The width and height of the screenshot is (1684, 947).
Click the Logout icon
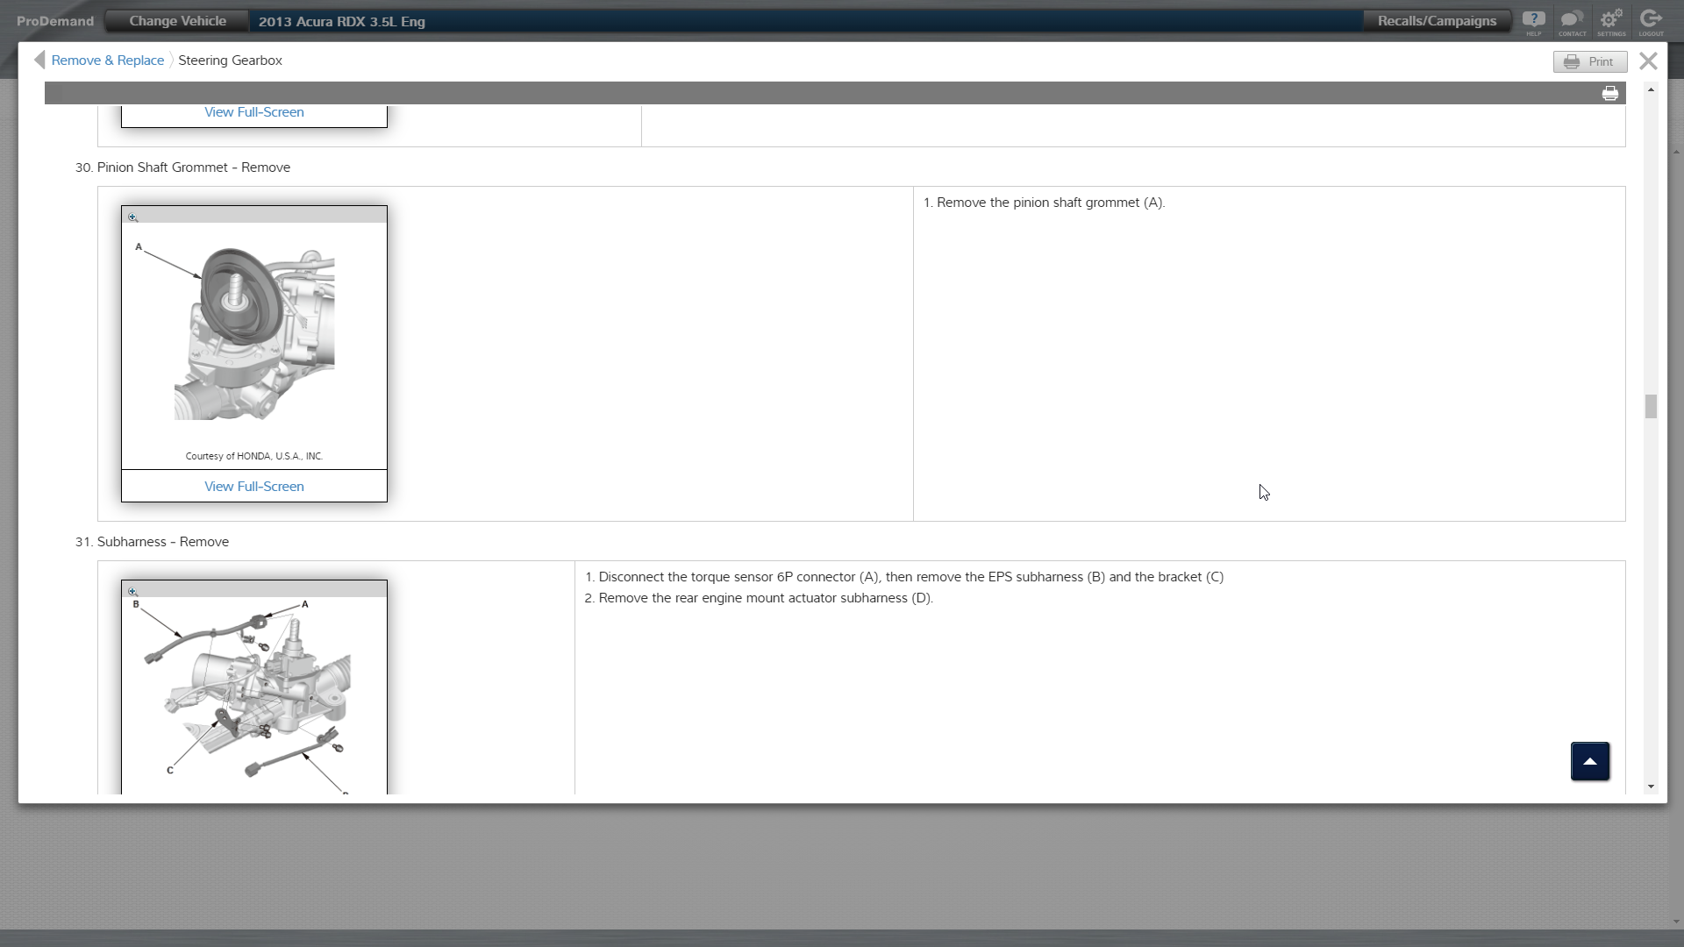[1651, 20]
